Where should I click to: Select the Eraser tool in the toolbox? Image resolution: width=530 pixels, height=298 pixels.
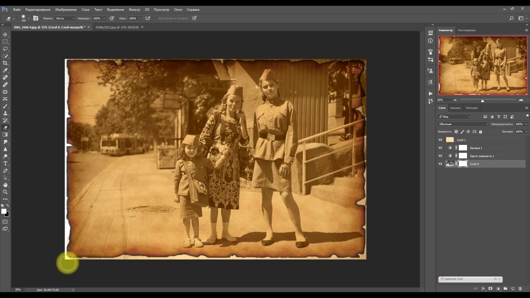[5, 127]
